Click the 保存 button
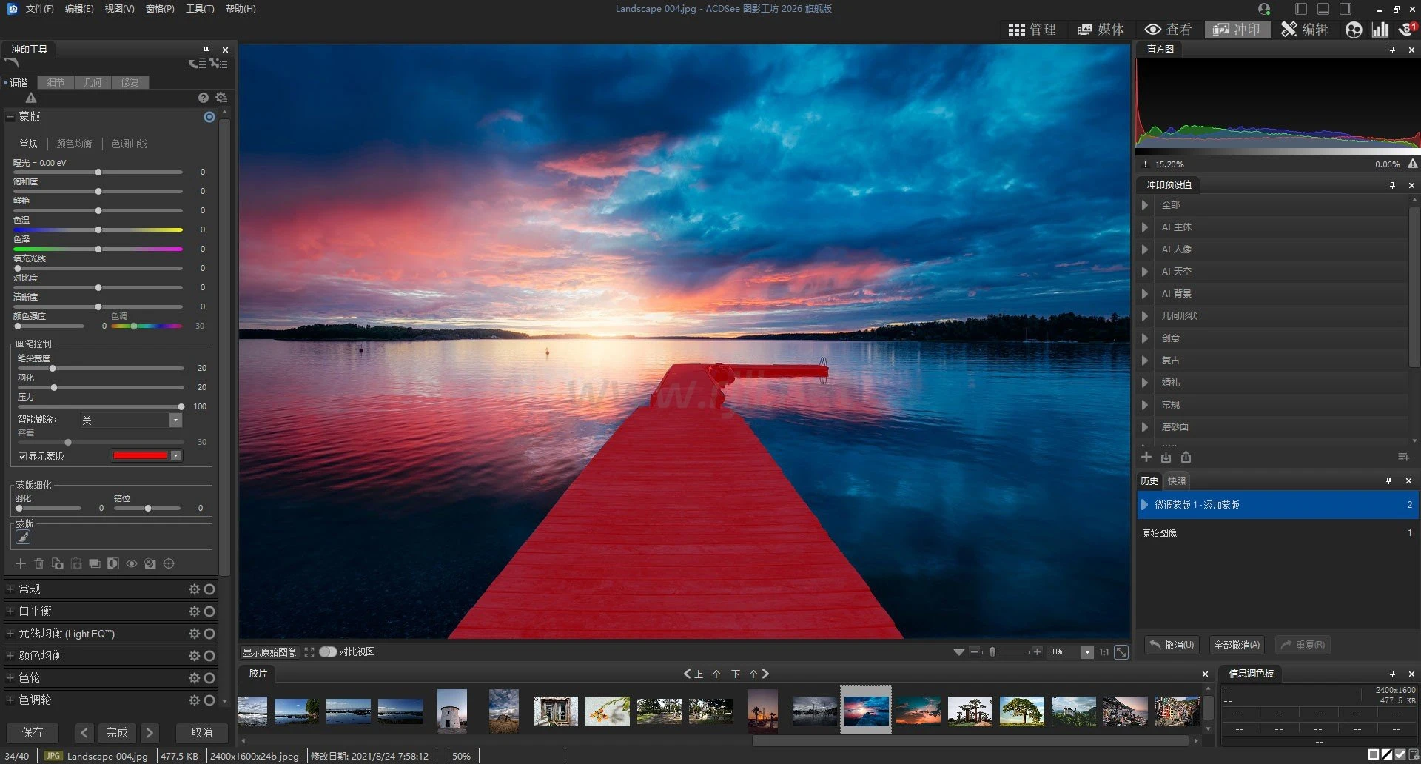 [33, 732]
